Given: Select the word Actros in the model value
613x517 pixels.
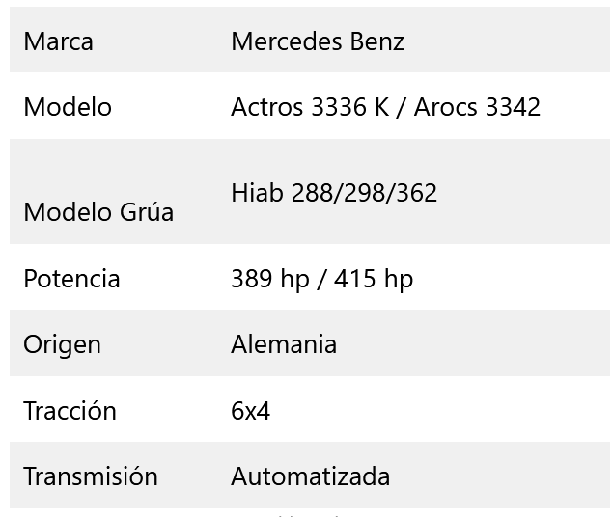Looking at the screenshot, I should tap(266, 107).
